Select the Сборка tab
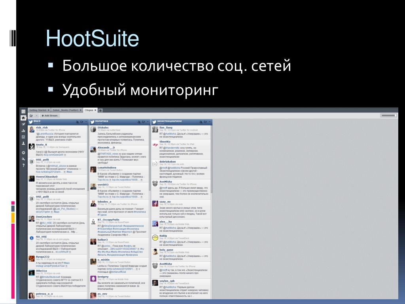 (89, 110)
